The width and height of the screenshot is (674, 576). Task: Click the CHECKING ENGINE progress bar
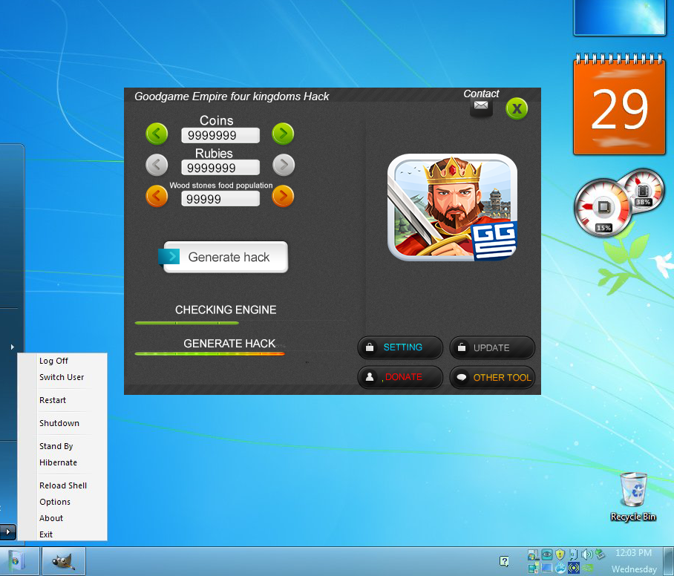[x=186, y=322]
